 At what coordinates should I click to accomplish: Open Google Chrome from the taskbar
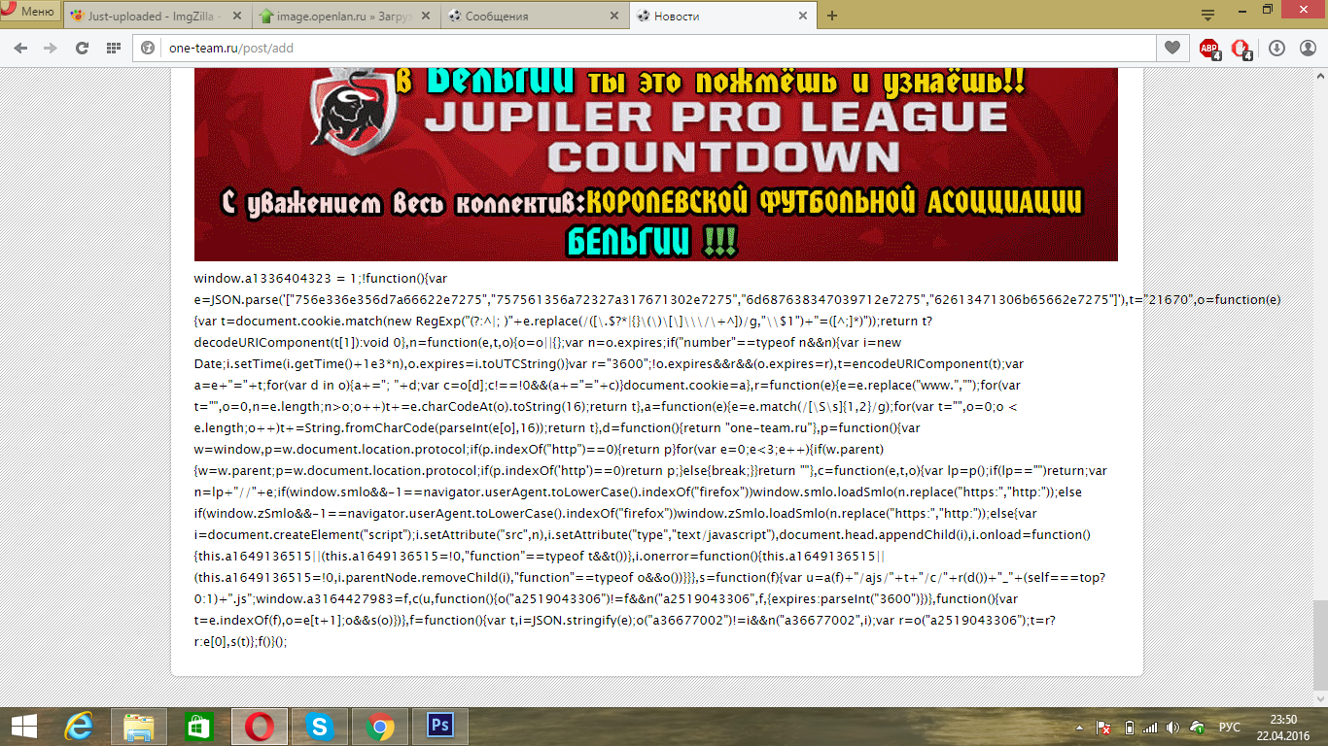379,726
